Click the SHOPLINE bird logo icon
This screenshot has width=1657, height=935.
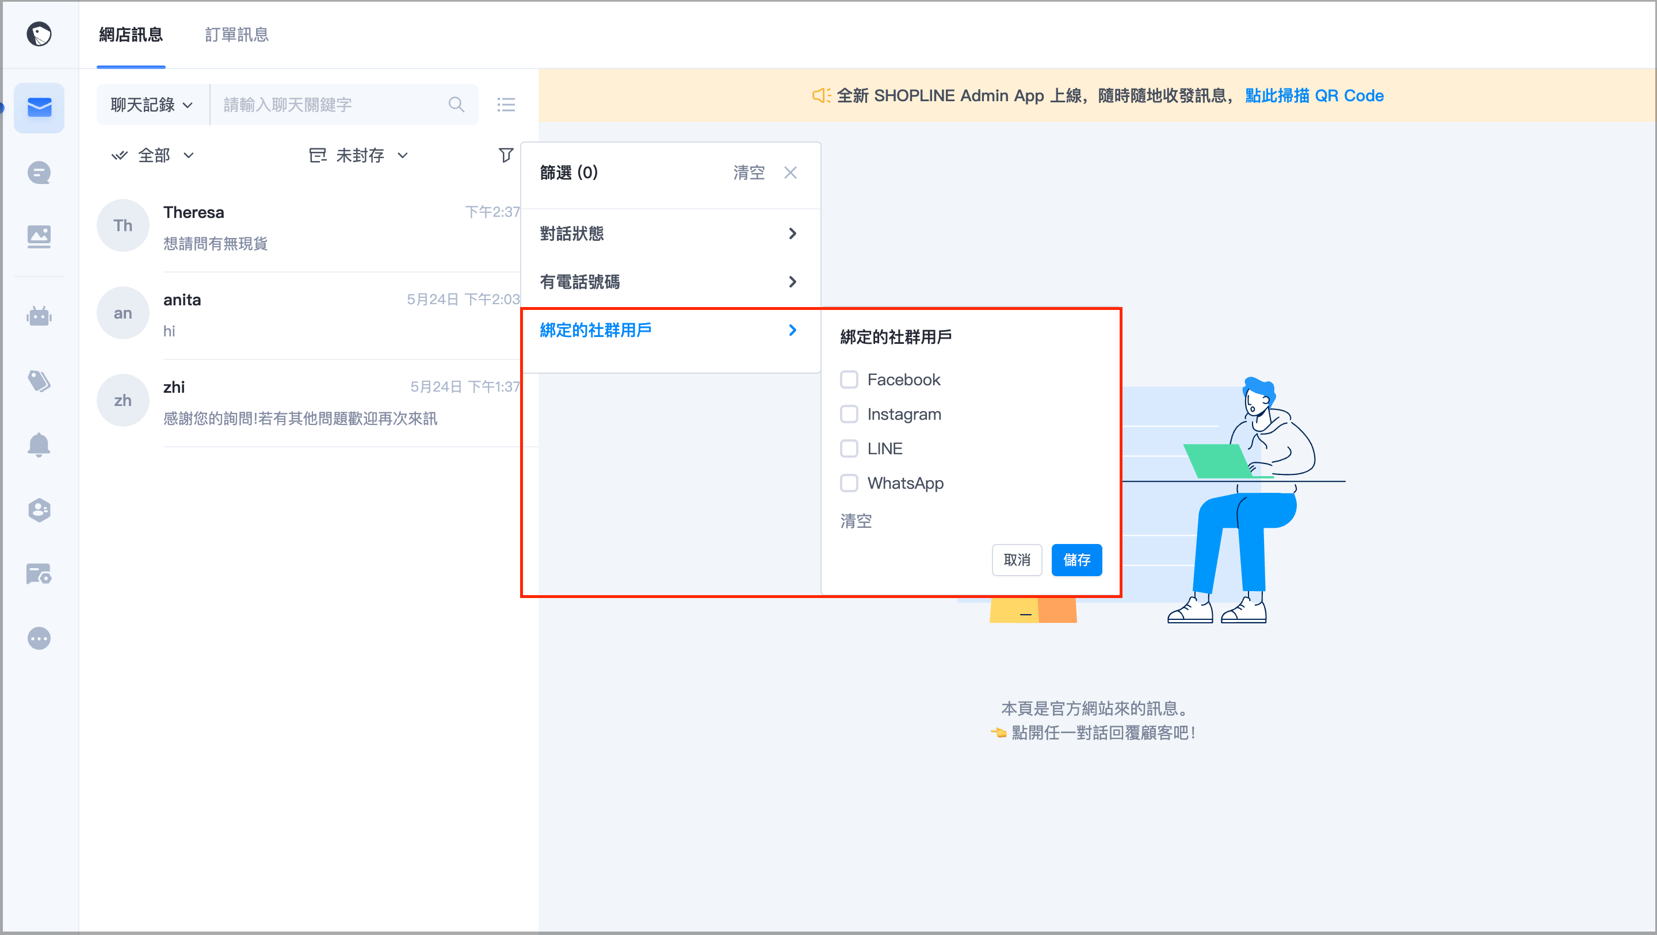pos(39,34)
